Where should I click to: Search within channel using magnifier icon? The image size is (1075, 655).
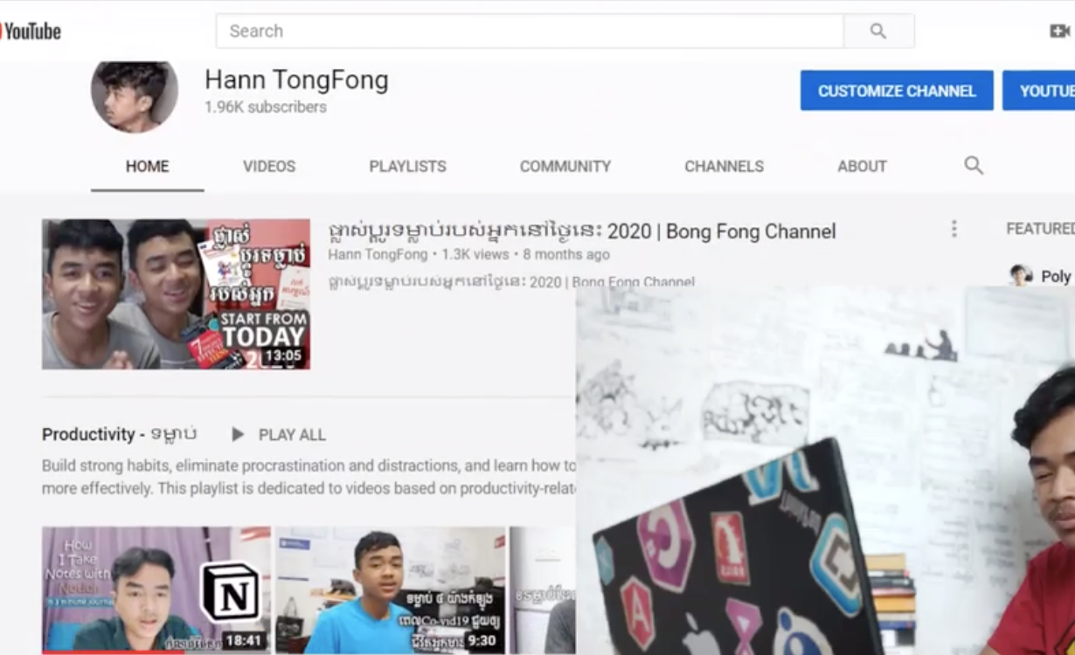pos(974,166)
